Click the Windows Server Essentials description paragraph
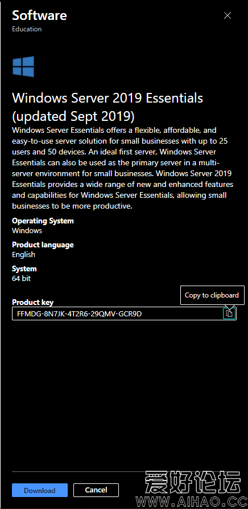The height and width of the screenshot is (509, 248). (x=123, y=168)
